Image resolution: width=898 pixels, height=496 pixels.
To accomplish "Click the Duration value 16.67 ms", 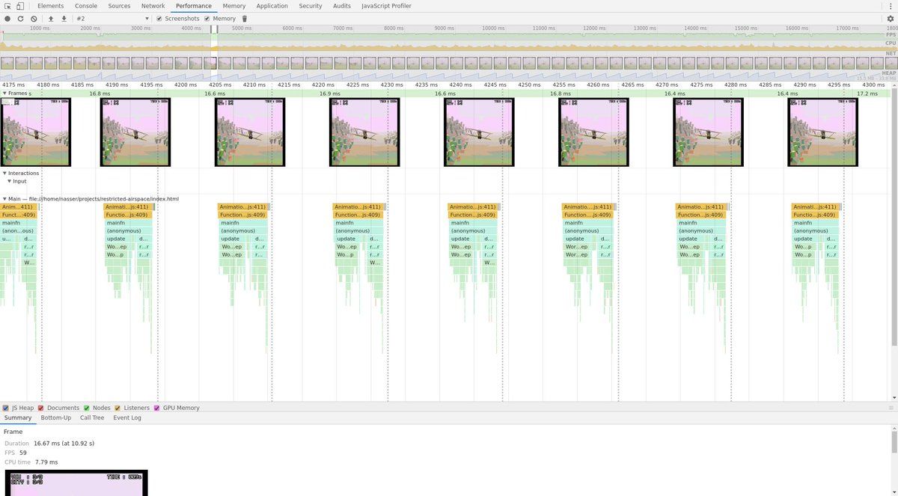I will 64,444.
